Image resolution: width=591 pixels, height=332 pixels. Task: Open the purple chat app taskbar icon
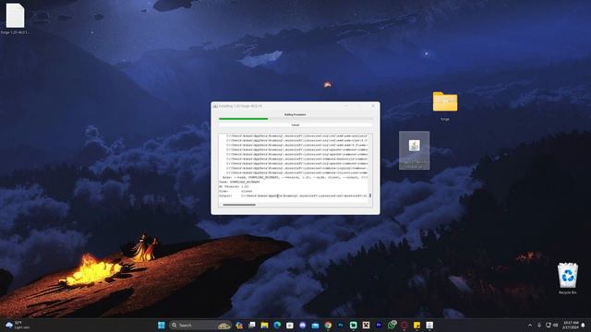(302, 325)
